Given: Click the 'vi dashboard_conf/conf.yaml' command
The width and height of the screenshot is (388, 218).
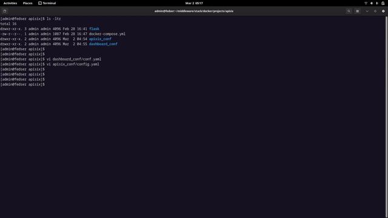Looking at the screenshot, I should tap(74, 59).
